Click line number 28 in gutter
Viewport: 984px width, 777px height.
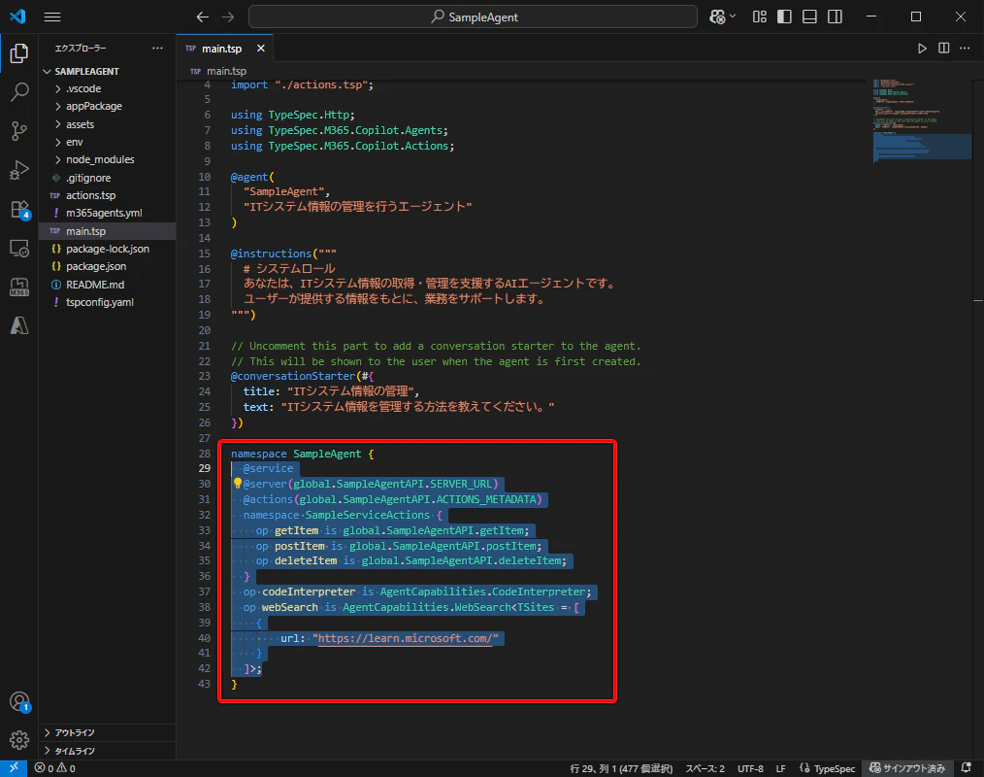[204, 454]
